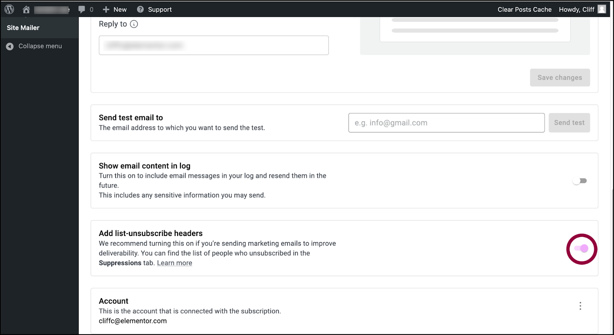
Task: Disable the list-unsubscribe headers toggle
Action: (x=581, y=249)
